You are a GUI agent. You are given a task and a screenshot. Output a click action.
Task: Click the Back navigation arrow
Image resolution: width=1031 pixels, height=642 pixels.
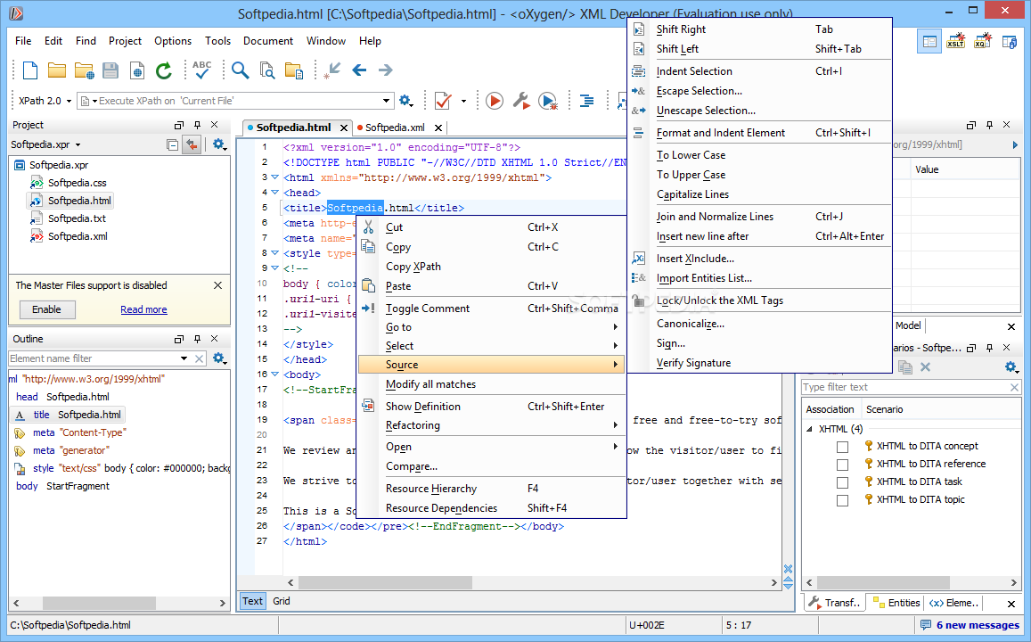click(359, 70)
